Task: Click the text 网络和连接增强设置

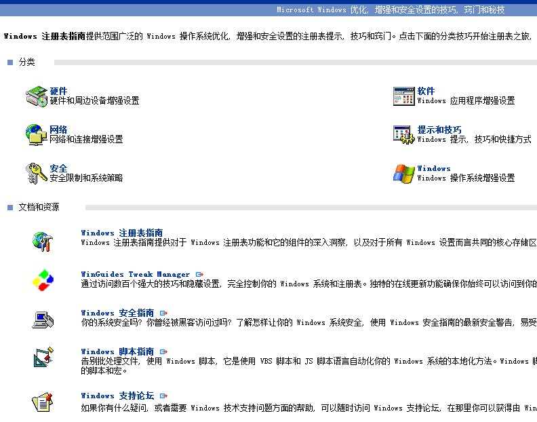Action: [x=86, y=139]
